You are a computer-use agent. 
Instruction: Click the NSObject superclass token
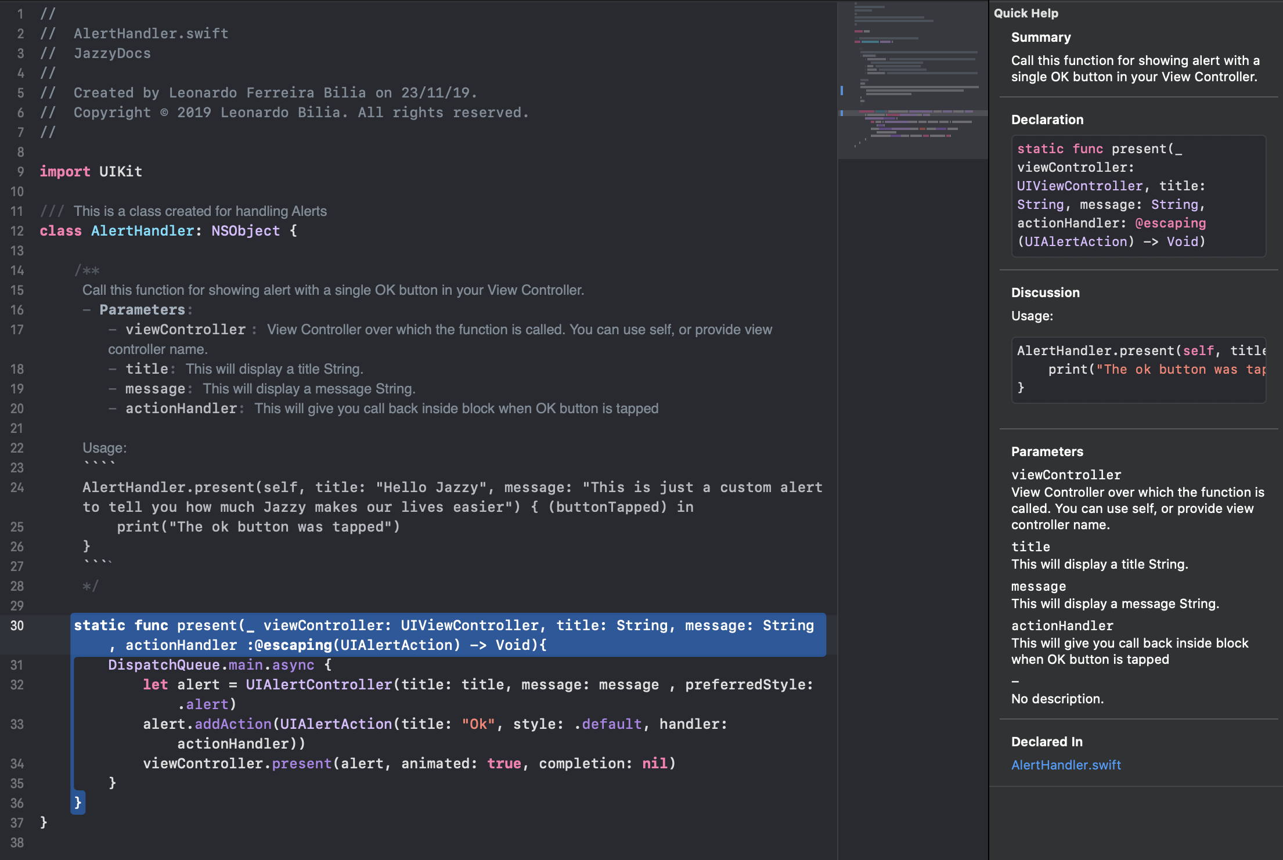(x=245, y=231)
